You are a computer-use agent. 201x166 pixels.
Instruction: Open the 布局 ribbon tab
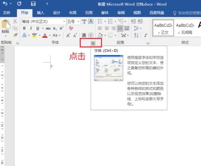73,13
